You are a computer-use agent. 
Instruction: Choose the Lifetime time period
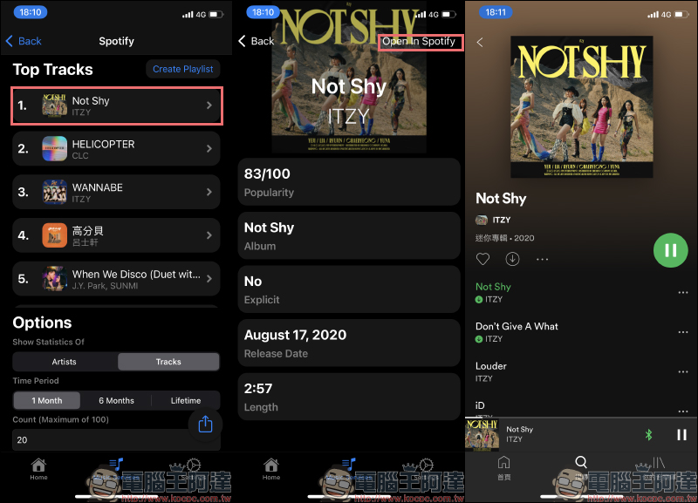[186, 400]
